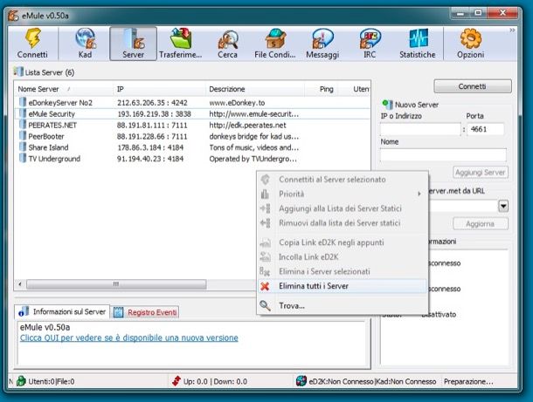
Task: Sort by IP column header
Action: 159,89
